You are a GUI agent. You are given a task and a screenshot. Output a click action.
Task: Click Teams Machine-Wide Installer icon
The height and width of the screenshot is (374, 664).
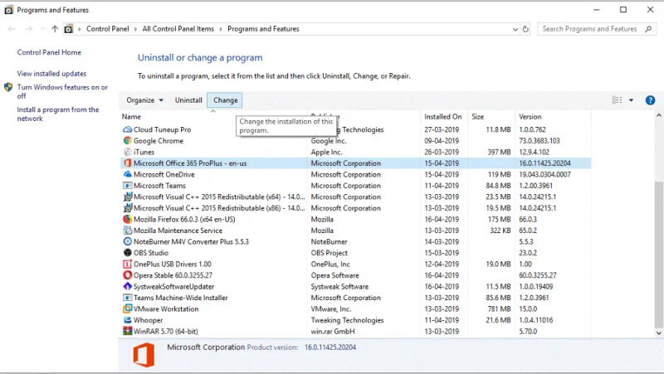[x=127, y=298]
